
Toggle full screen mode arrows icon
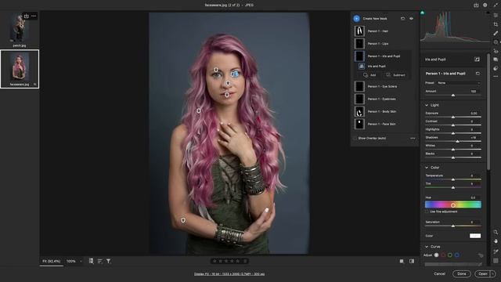pyautogui.click(x=496, y=5)
